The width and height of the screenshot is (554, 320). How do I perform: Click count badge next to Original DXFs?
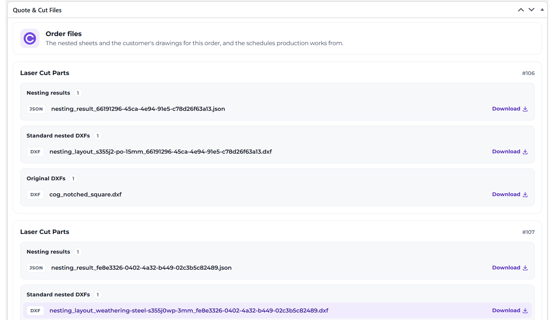pos(73,179)
